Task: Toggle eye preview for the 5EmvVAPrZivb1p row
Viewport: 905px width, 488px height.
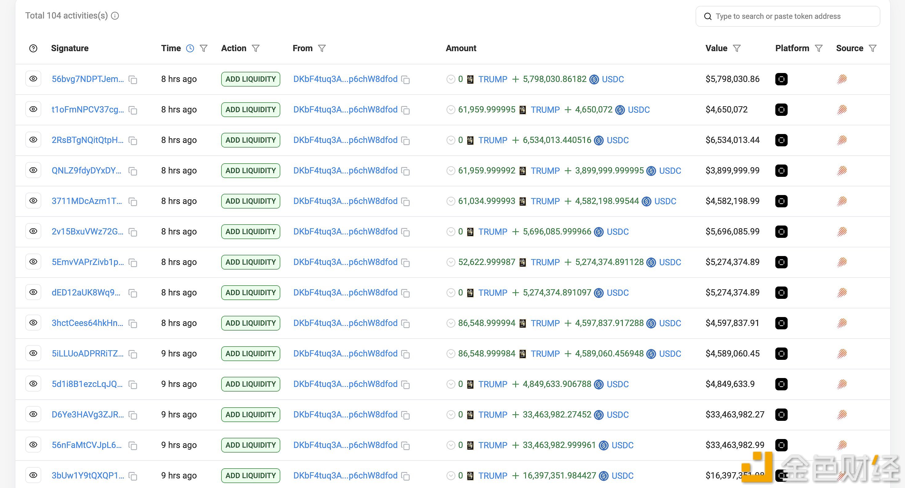Action: 33,262
